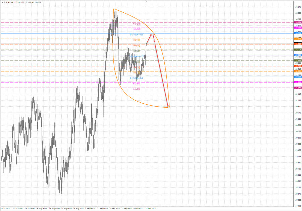Click the 21 Jul 00:00 time label
302x211 pixels.
(x=17, y=209)
